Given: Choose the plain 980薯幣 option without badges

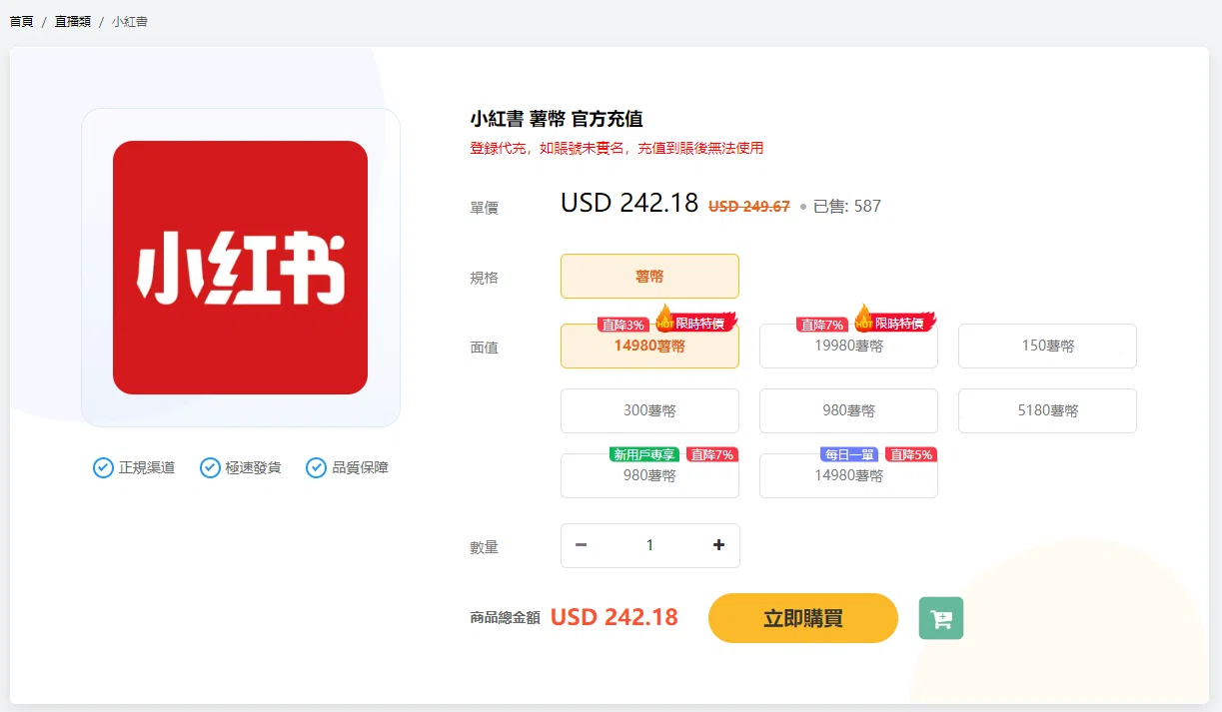Looking at the screenshot, I should [x=848, y=410].
